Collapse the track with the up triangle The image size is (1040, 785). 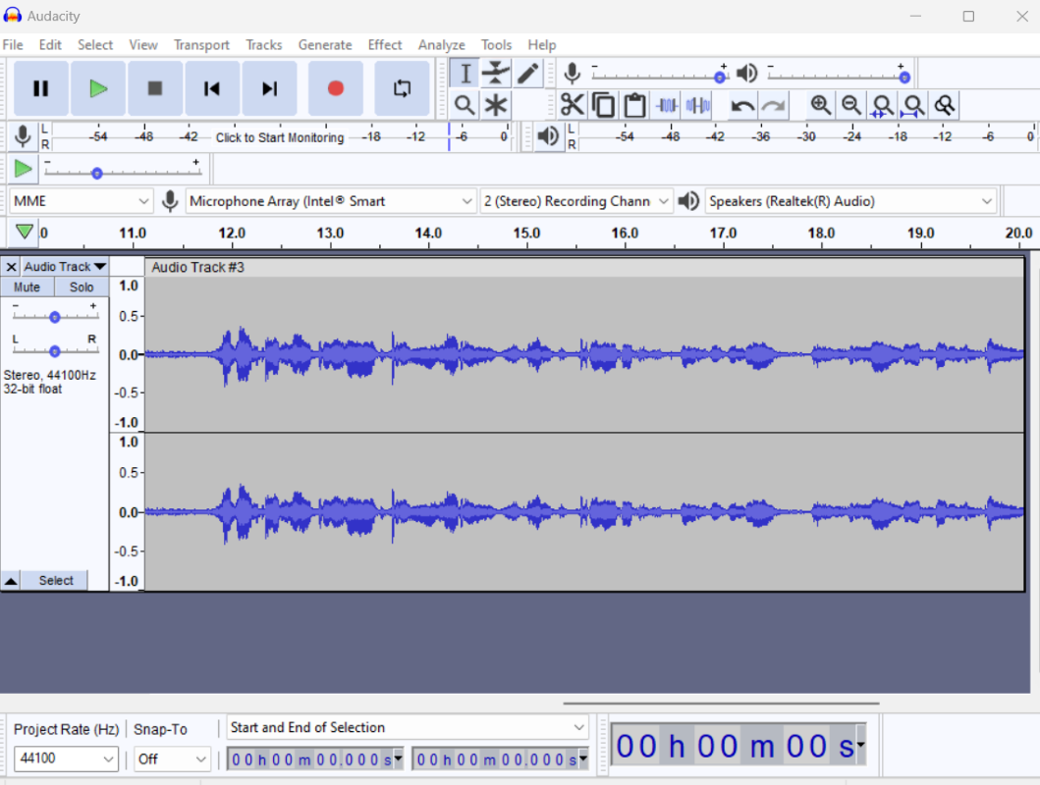pyautogui.click(x=11, y=580)
